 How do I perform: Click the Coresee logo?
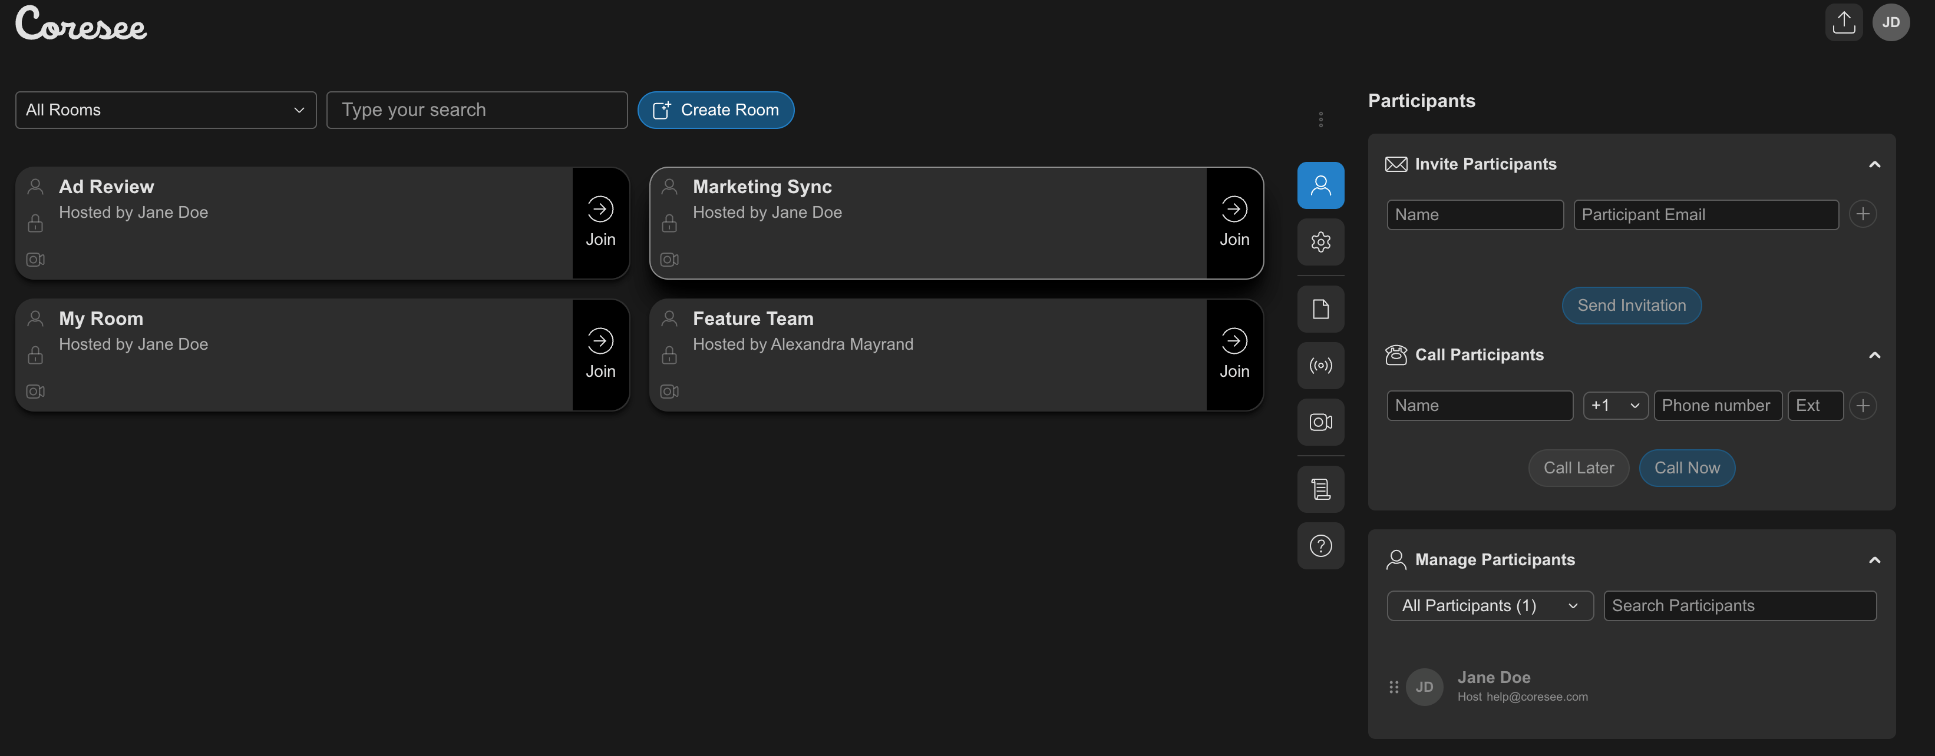[x=81, y=24]
